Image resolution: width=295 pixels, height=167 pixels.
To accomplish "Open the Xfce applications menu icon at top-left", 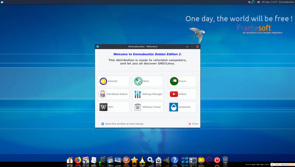I will point(2,2).
